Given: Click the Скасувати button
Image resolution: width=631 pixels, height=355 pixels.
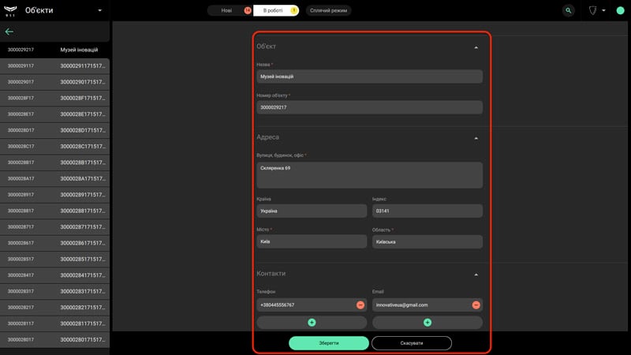Looking at the screenshot, I should click(411, 343).
